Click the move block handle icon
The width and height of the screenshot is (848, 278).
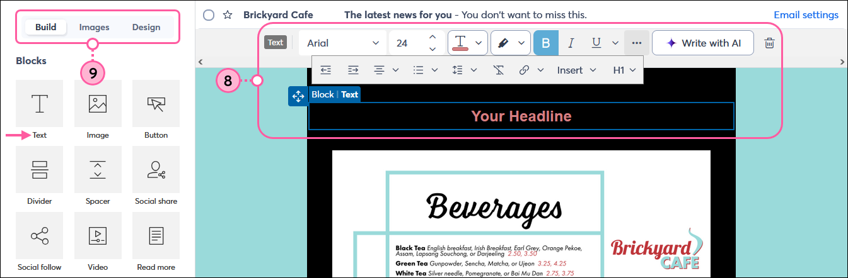[x=298, y=96]
